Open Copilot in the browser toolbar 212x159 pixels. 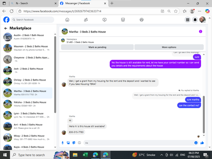(x=207, y=11)
